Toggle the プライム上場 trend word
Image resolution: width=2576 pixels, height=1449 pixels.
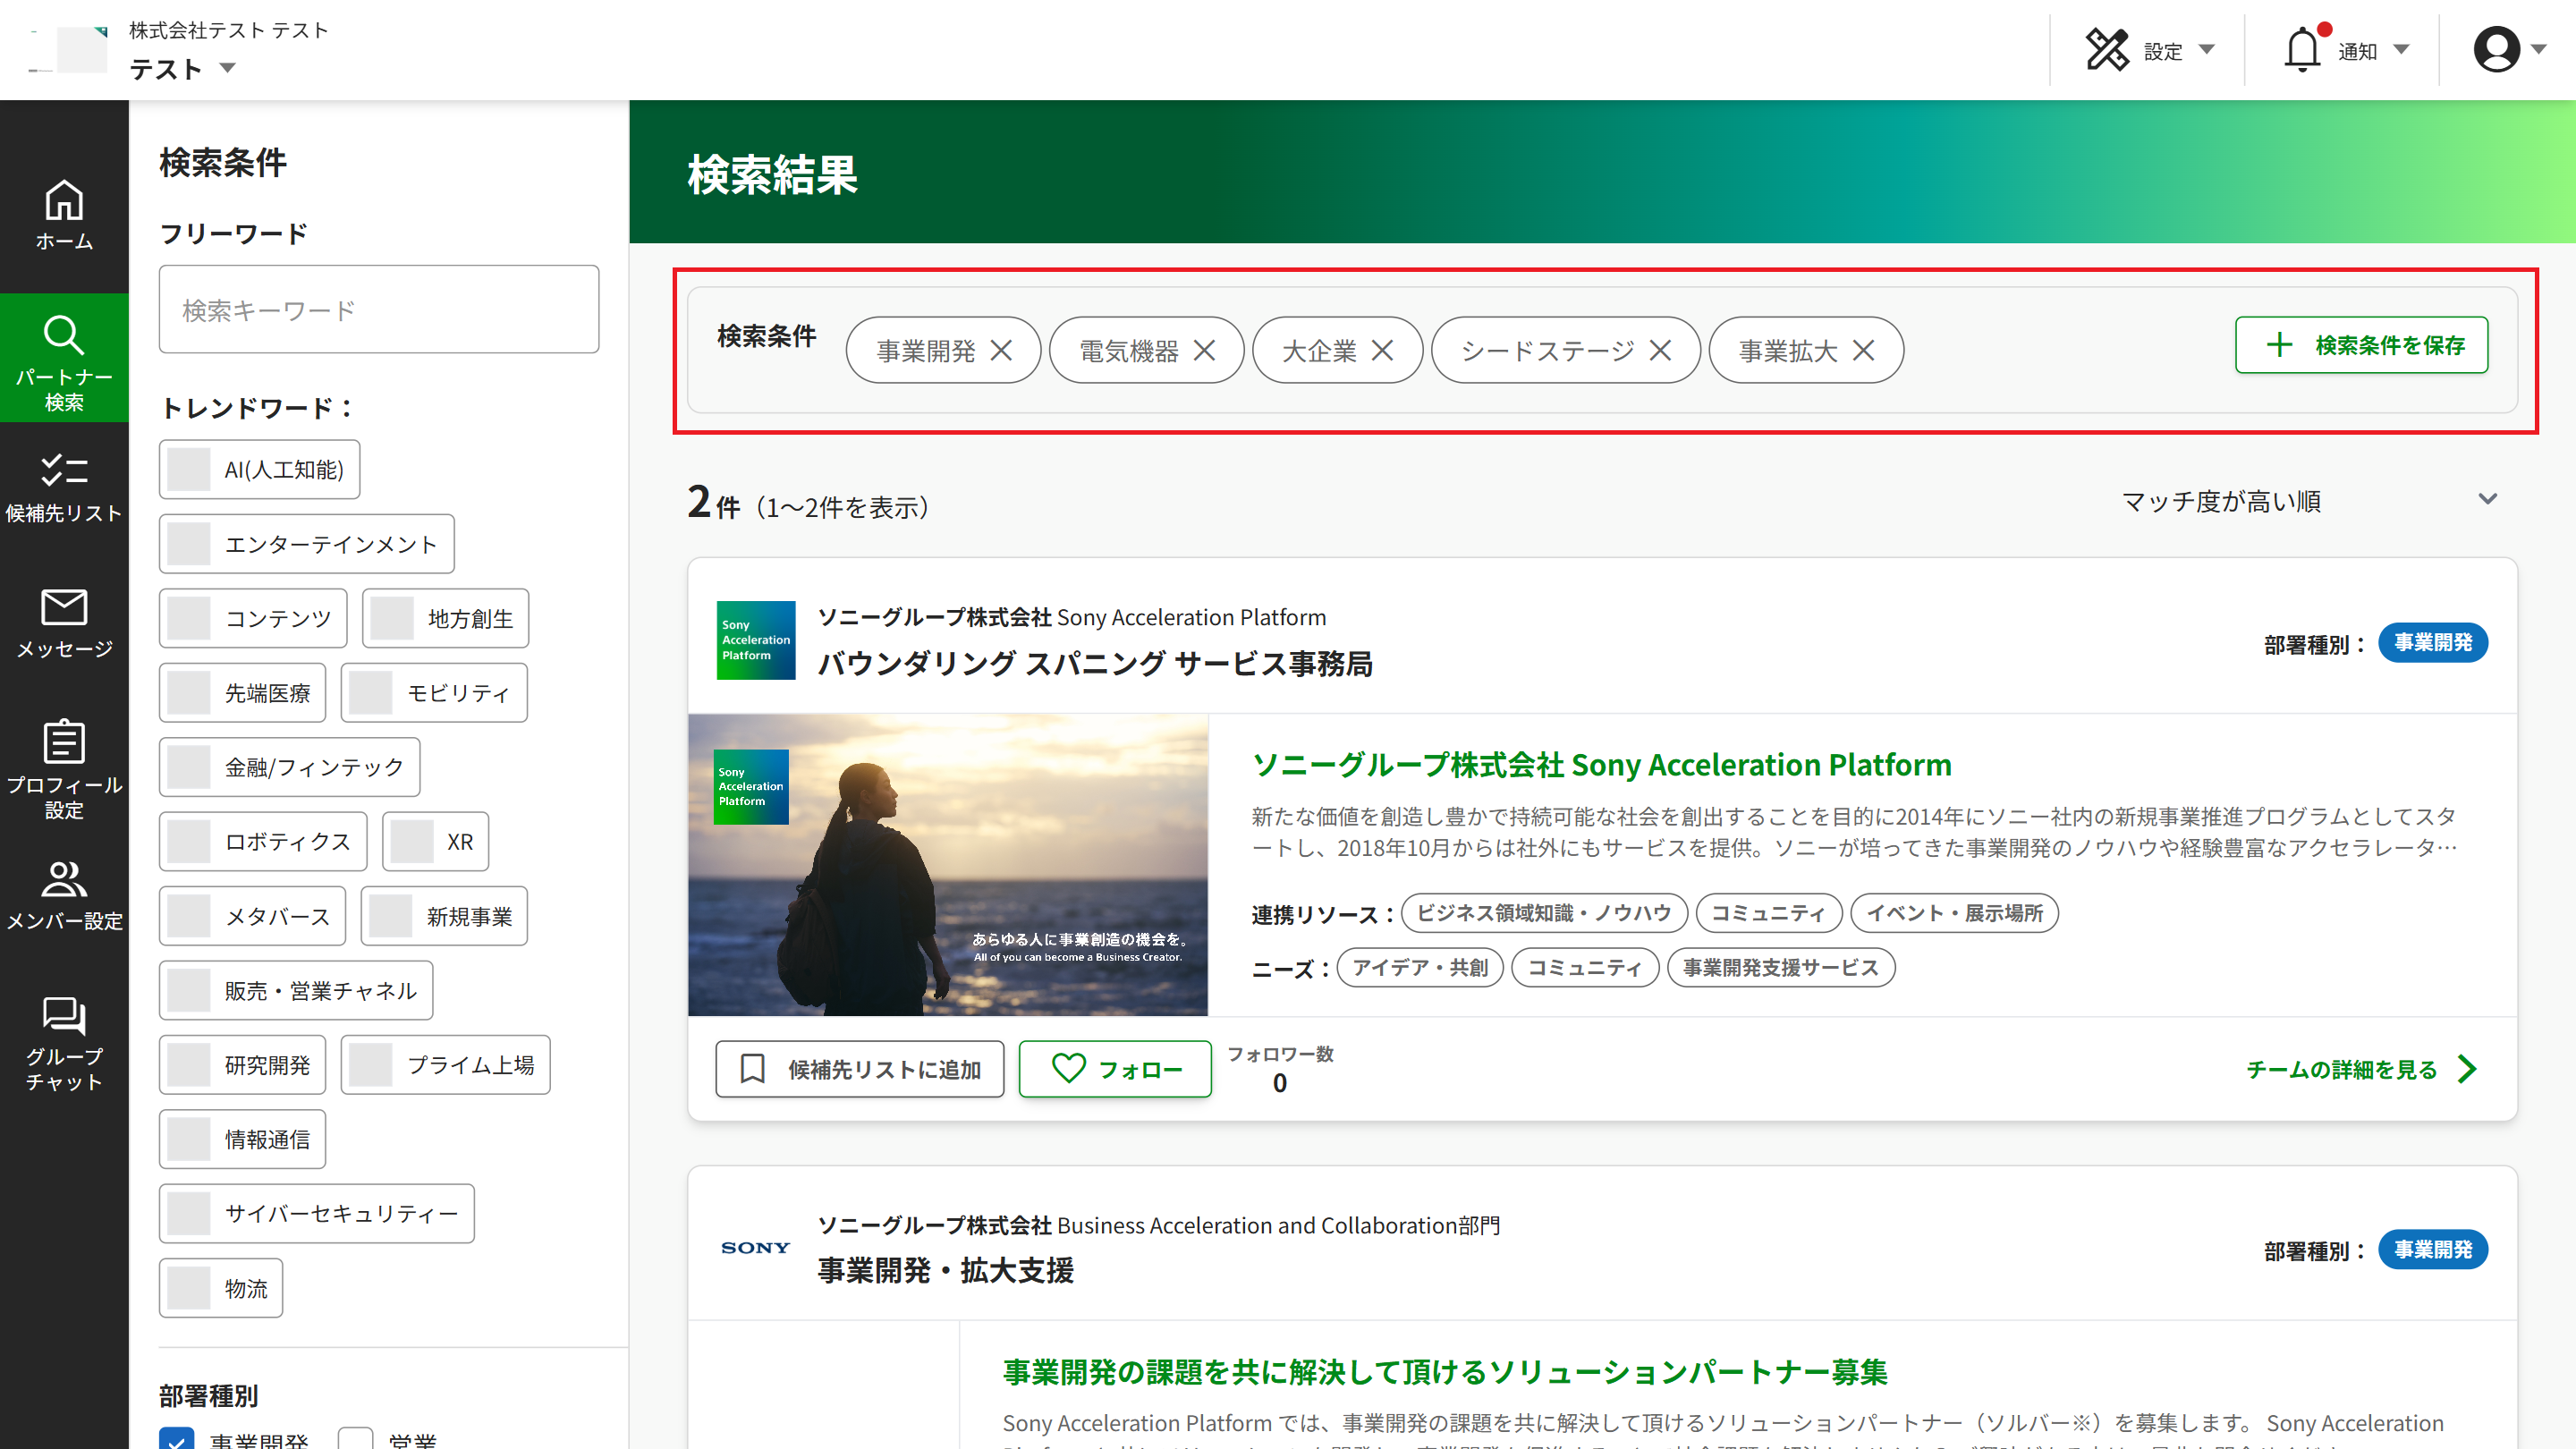click(445, 1065)
